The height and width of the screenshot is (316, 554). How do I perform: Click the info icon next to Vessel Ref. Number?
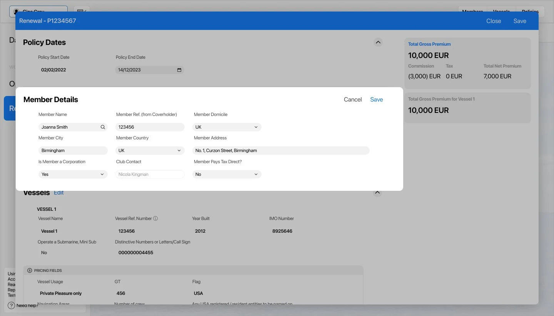(x=155, y=218)
